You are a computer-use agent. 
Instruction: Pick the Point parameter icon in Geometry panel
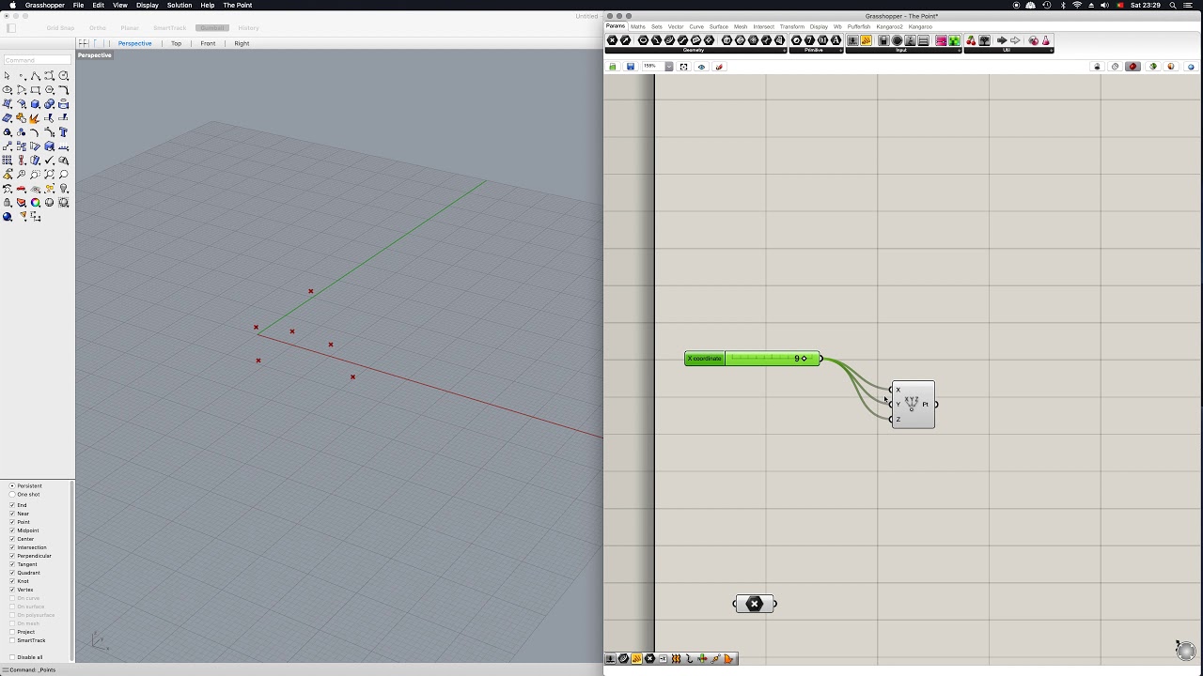point(613,40)
